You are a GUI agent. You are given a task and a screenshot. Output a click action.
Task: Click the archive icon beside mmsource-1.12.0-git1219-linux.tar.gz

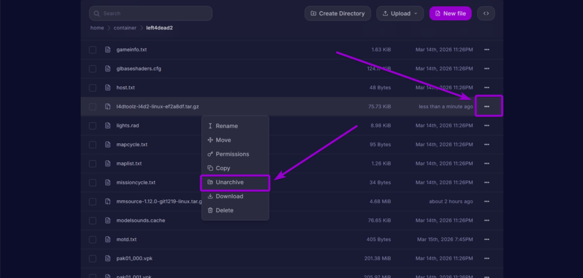108,202
